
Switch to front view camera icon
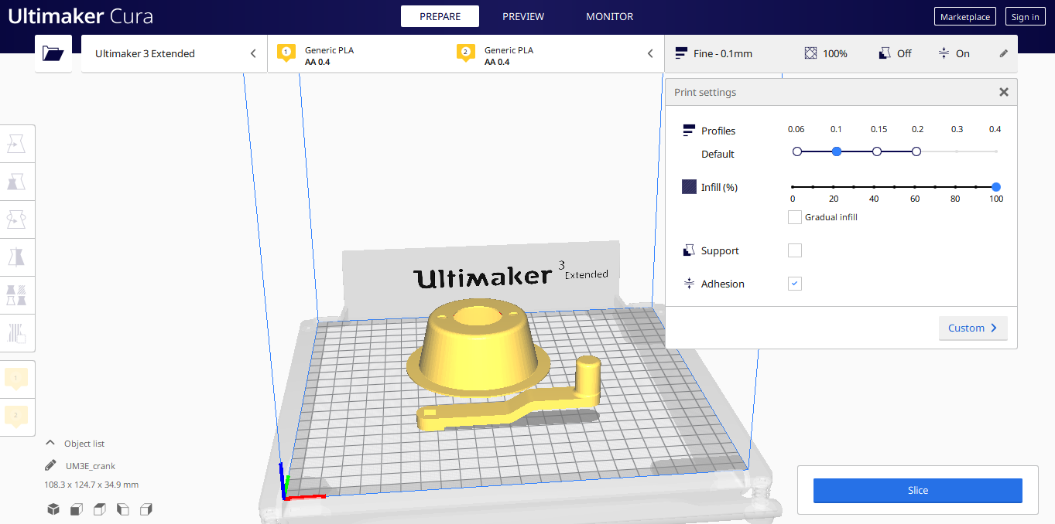pyautogui.click(x=77, y=509)
